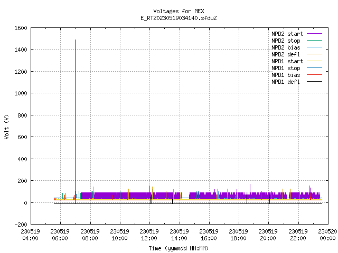This screenshot has height=253, width=338.
Task: Click the '230519 18:00' x-axis tick label
Action: (238, 235)
